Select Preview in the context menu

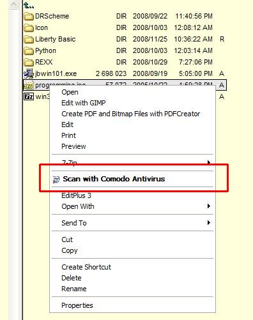coord(73,146)
